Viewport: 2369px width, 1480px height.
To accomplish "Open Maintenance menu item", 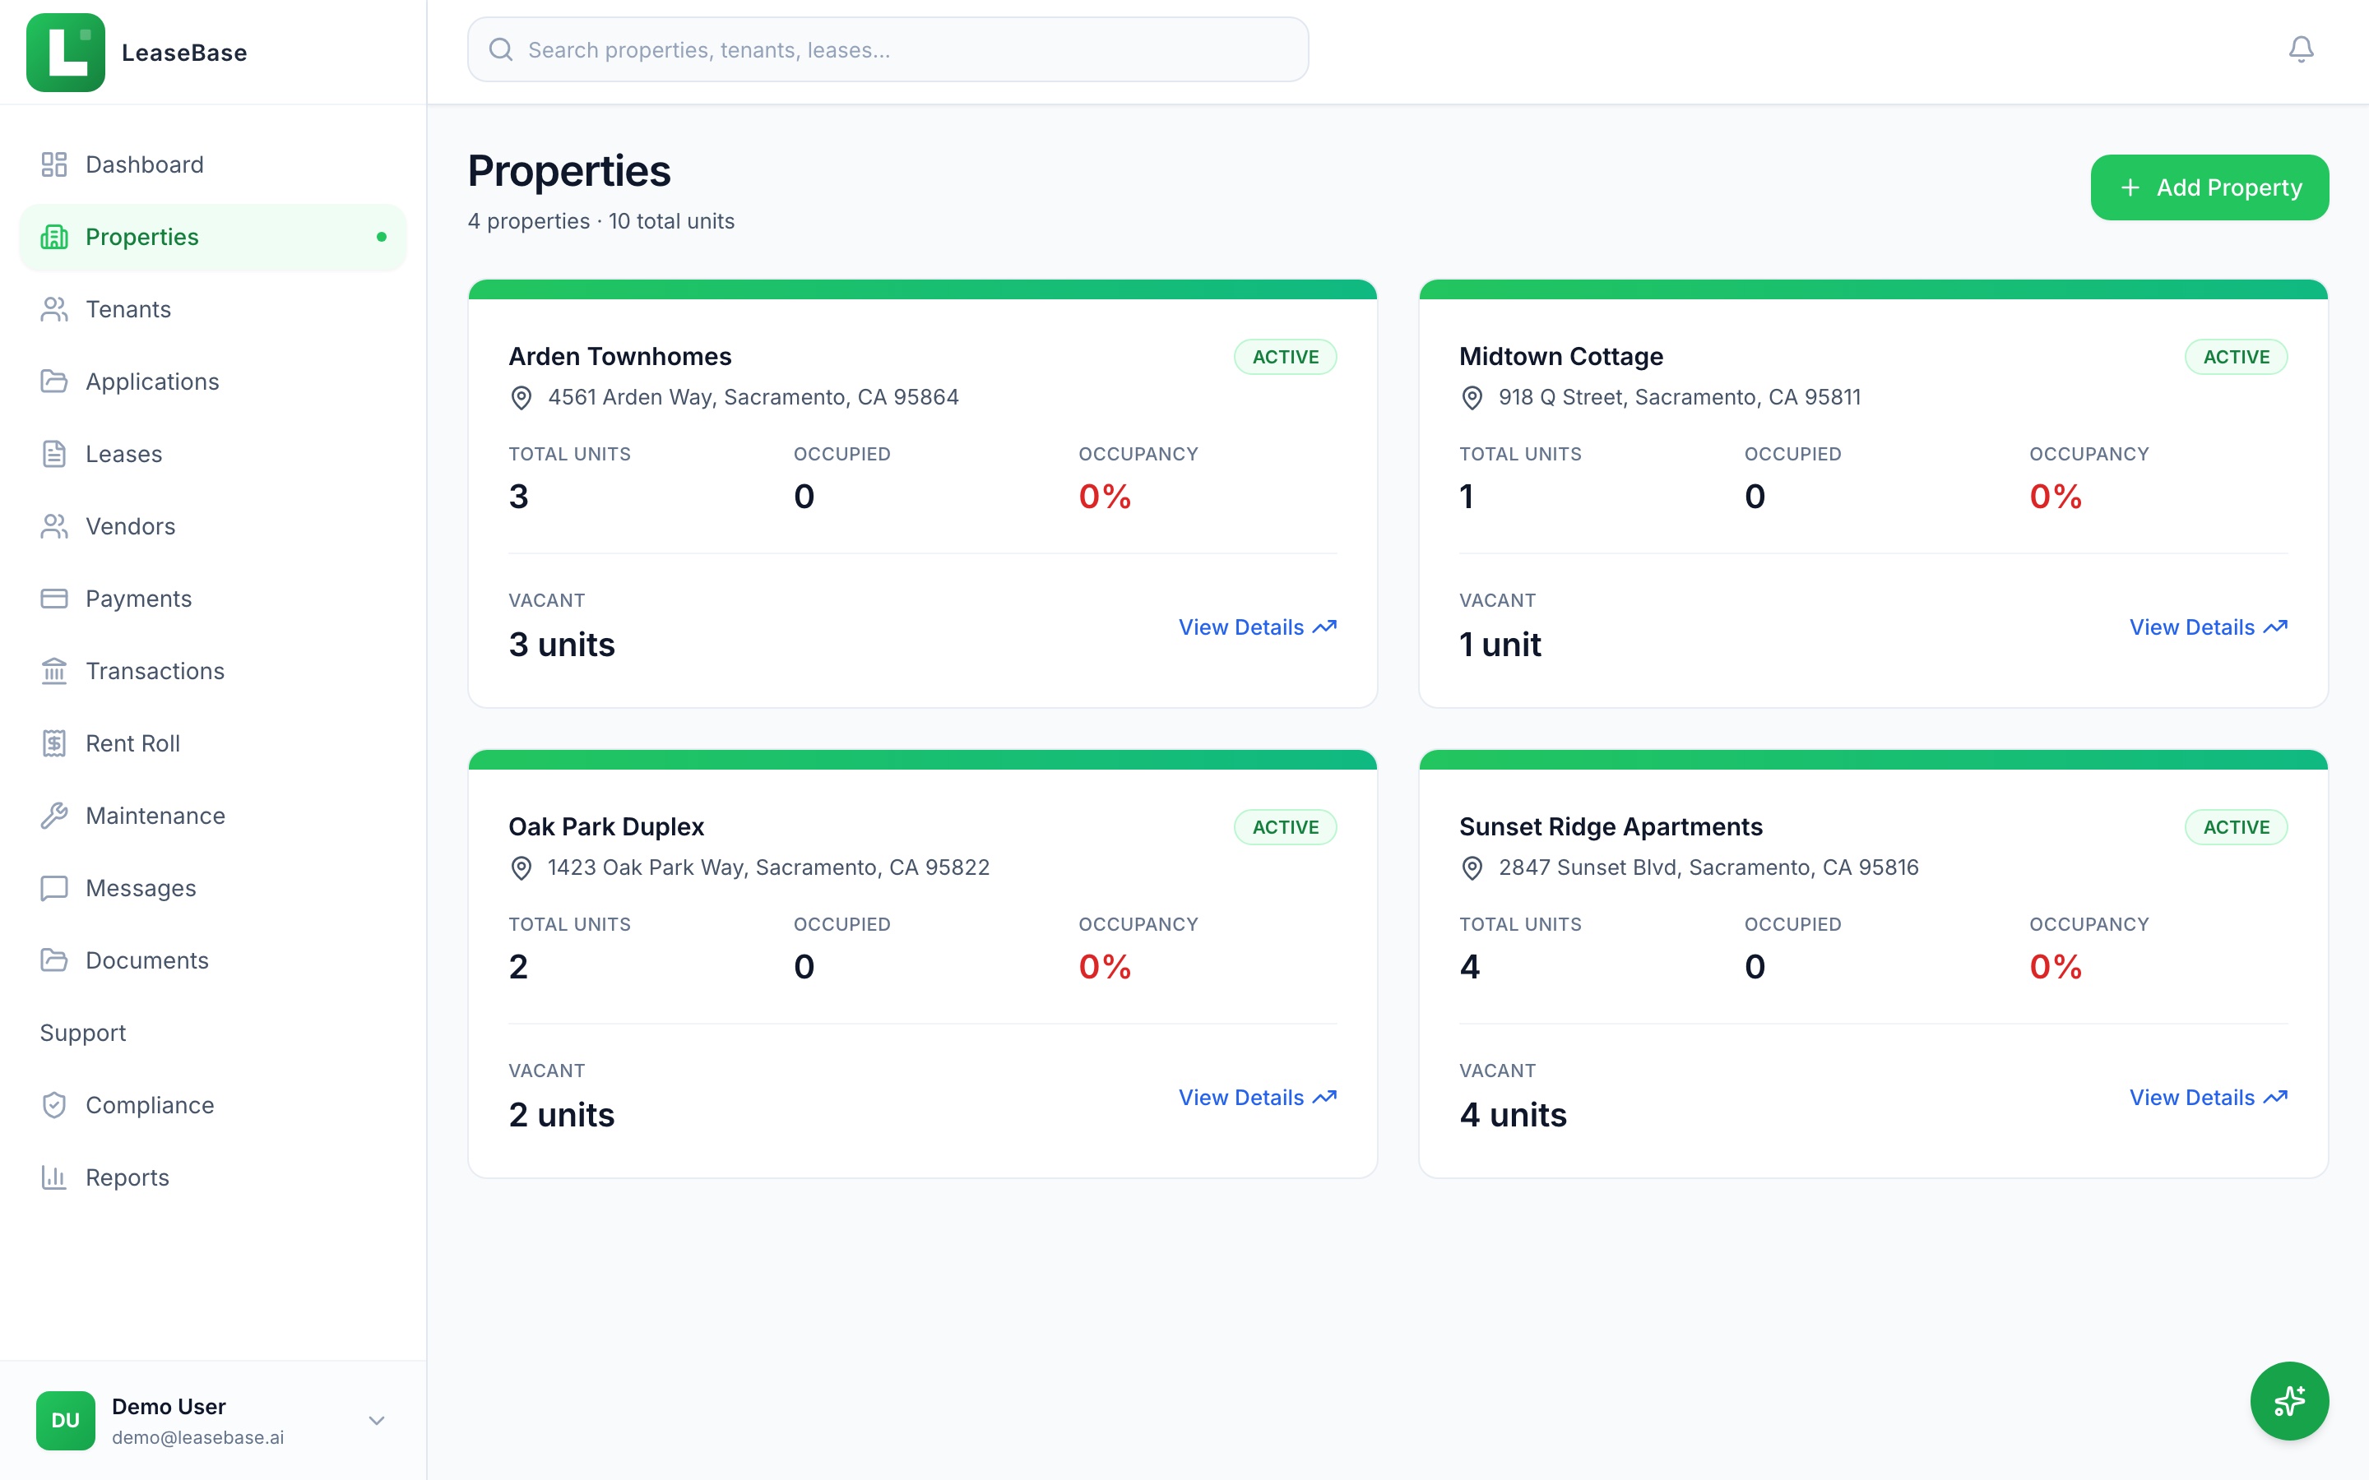I will pyautogui.click(x=212, y=816).
